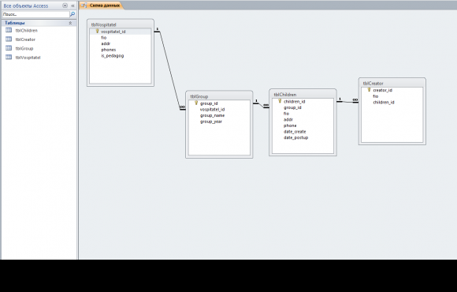457x292 pixels.
Task: Click the tblGroup table icon in navigation pane
Action: click(9, 48)
